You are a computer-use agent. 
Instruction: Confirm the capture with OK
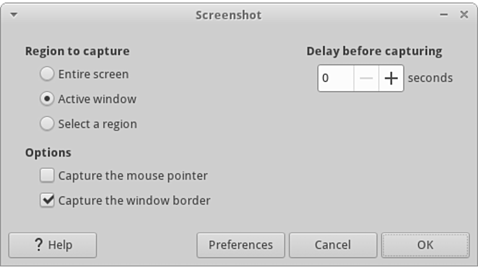[425, 245]
